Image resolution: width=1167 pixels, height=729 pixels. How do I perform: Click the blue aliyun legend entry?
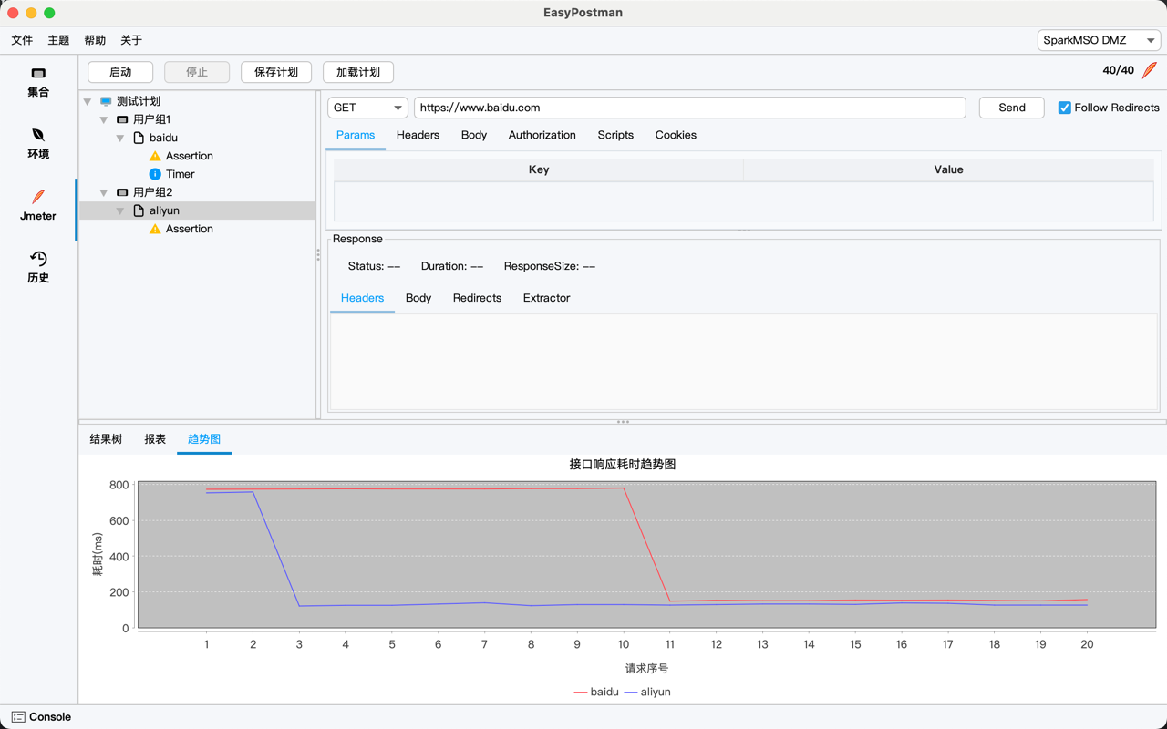pyautogui.click(x=648, y=692)
